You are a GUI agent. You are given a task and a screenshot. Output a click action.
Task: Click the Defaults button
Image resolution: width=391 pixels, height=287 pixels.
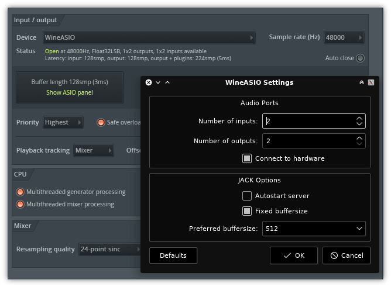pyautogui.click(x=173, y=255)
